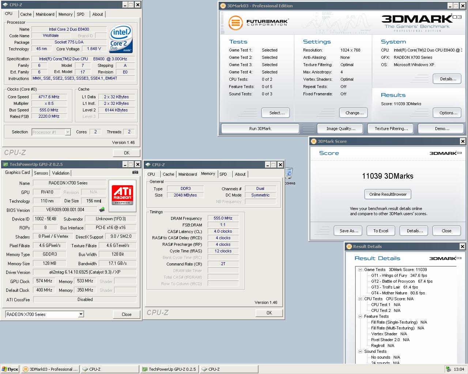This screenshot has width=468, height=374.
Task: Click GPU Clock 574 MHz value
Action: 44,281
